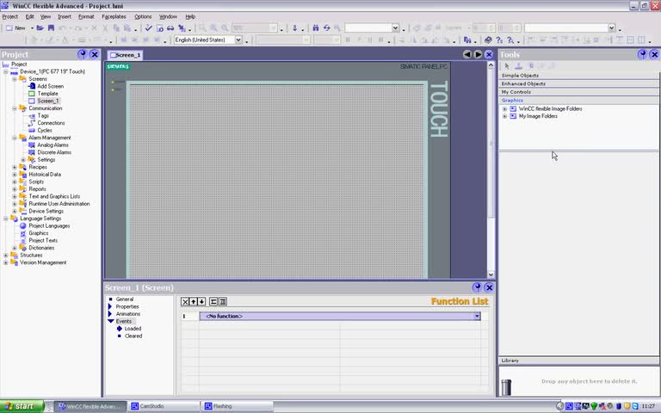661x413 pixels.
Task: Expand the Historical Data node
Action: pyautogui.click(x=15, y=175)
